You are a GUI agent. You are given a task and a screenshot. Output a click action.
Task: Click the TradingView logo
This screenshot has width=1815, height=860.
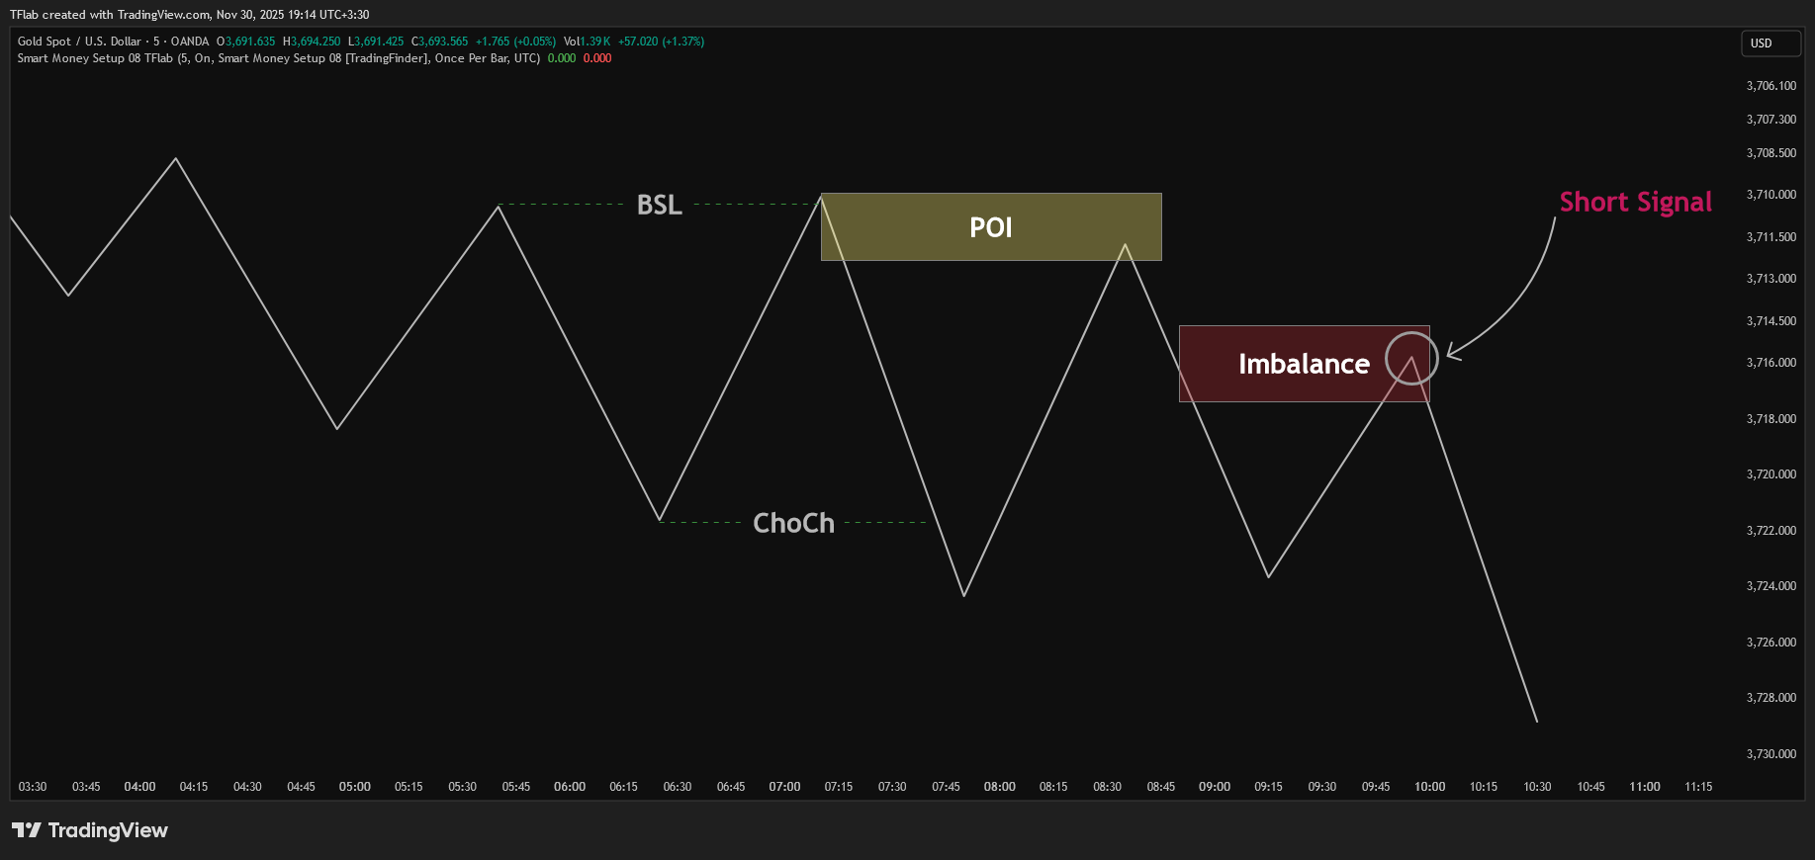click(90, 830)
